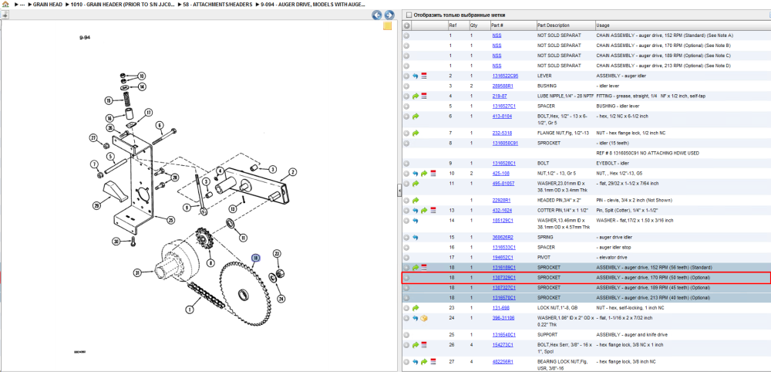Screen dimensions: 771x372
Task: Open red list icon on BEARING LOCK NUT row
Action: point(433,362)
